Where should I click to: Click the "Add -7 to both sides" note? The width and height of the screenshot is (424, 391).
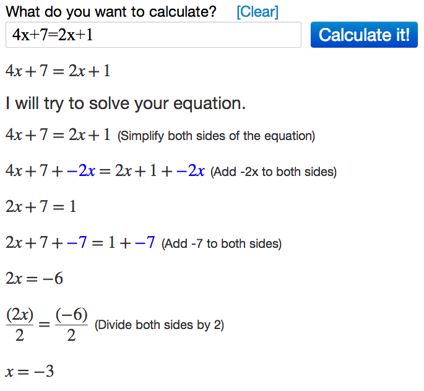(x=222, y=244)
